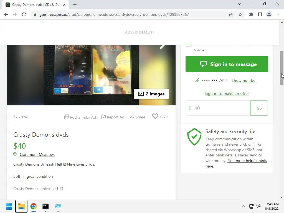Share this Gumtree listing
284x213 pixels.
pyautogui.click(x=138, y=117)
